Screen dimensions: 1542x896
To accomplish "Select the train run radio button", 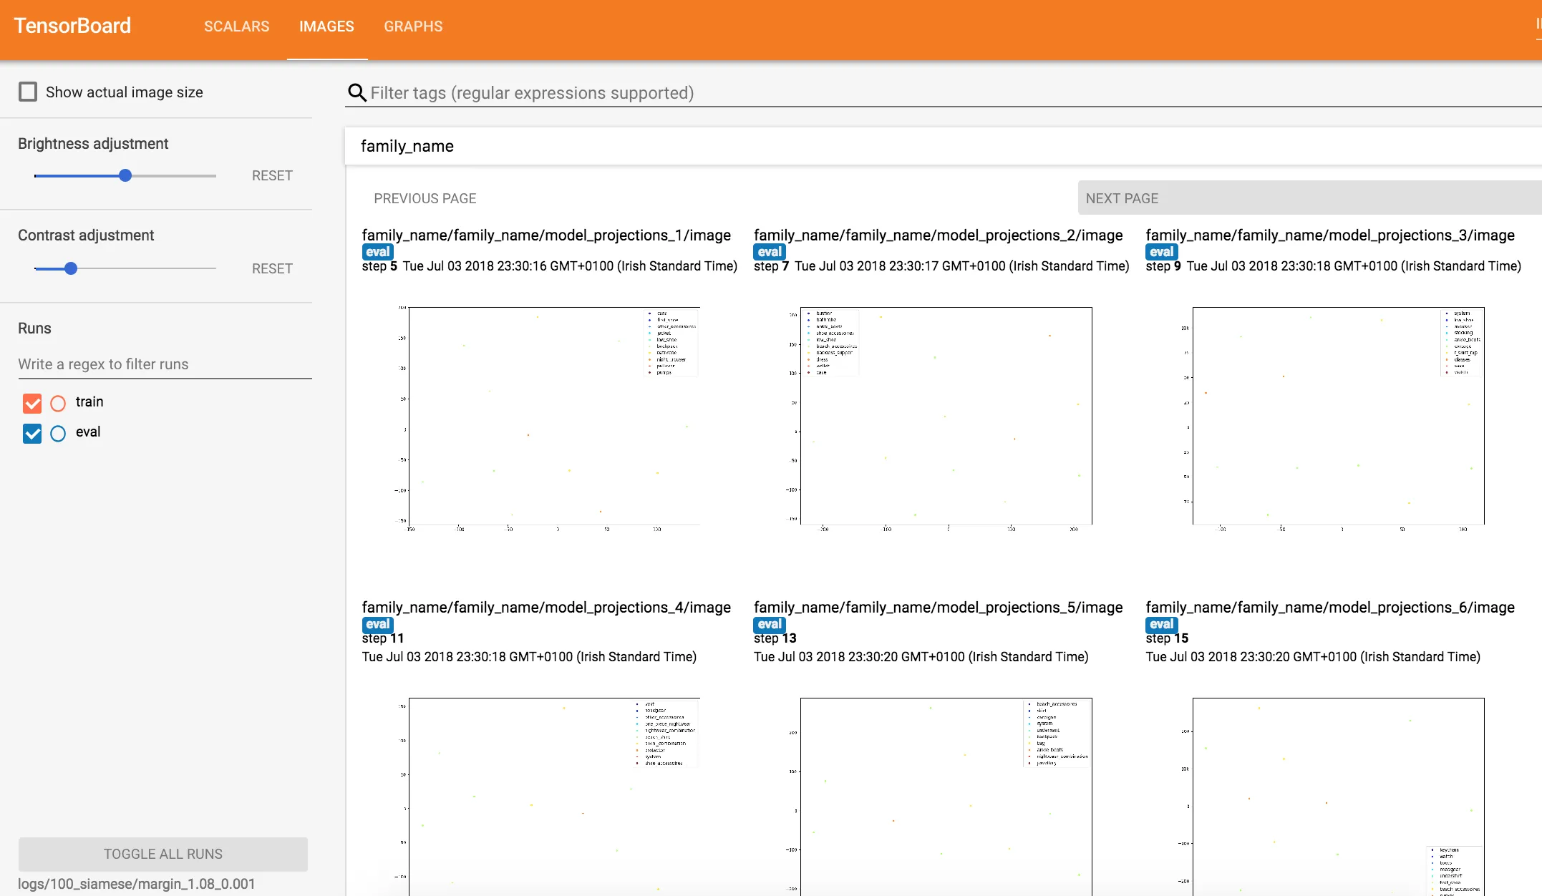I will [x=58, y=403].
